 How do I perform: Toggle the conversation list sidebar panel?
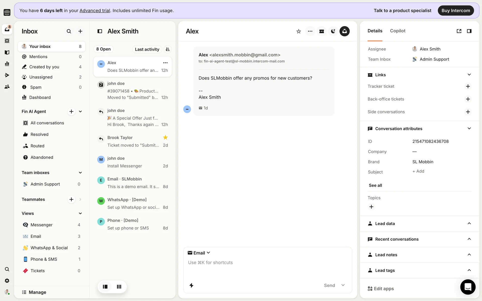click(100, 31)
